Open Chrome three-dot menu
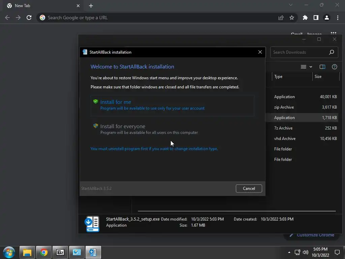Screen dimensions: 345x259 (x=338, y=18)
